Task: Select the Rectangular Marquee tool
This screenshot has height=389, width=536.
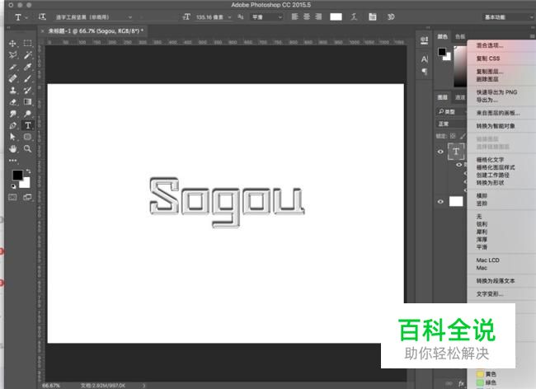Action: point(28,43)
